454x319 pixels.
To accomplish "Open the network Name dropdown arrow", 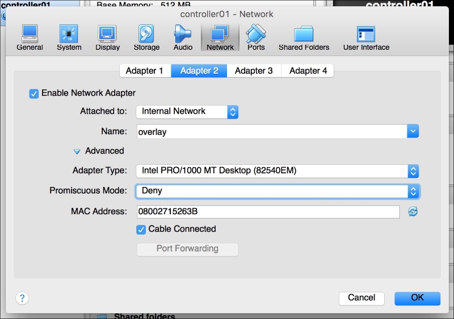I will click(x=413, y=131).
